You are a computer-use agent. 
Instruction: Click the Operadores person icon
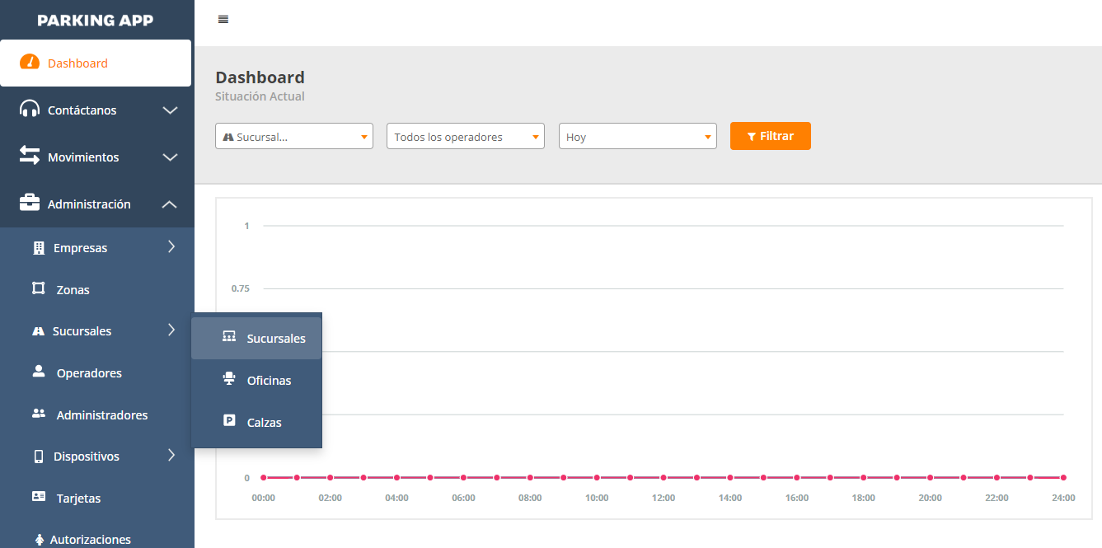coord(39,372)
